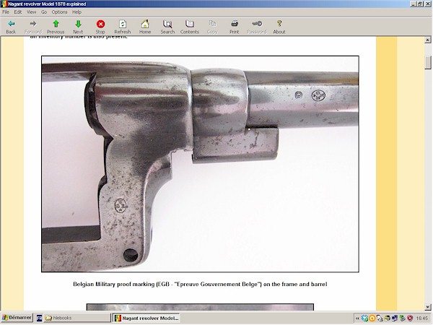
Task: Click the orange circular tray icon
Action: pyautogui.click(x=372, y=318)
